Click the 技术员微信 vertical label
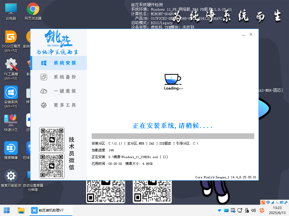This screenshot has height=216, width=289. click(x=71, y=153)
